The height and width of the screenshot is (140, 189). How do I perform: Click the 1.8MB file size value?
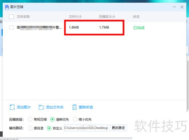pos(74,28)
